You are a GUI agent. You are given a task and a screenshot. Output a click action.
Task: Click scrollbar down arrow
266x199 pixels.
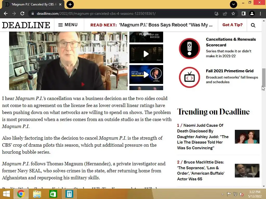pyautogui.click(x=264, y=186)
